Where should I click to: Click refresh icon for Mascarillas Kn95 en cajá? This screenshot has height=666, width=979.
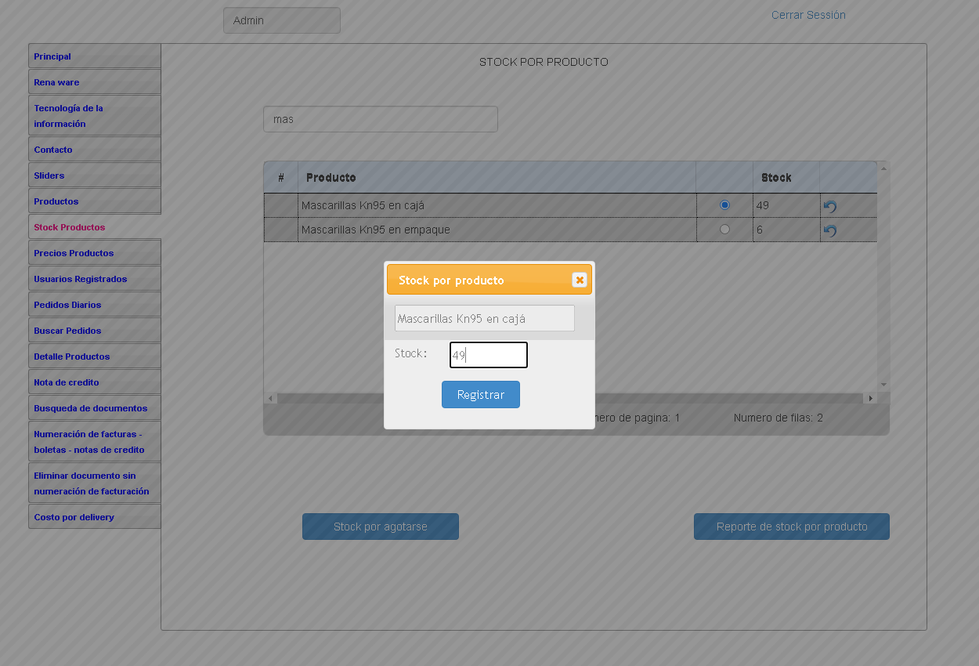[x=830, y=206]
